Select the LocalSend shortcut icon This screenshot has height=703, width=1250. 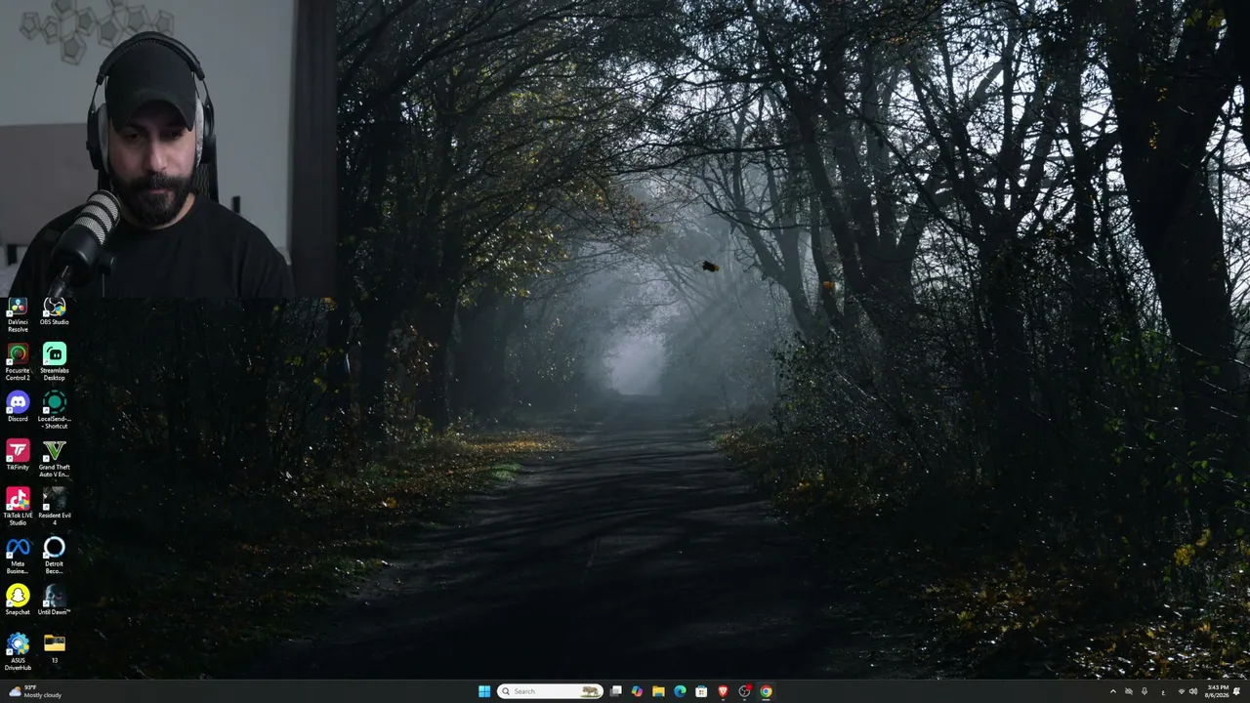(x=55, y=410)
